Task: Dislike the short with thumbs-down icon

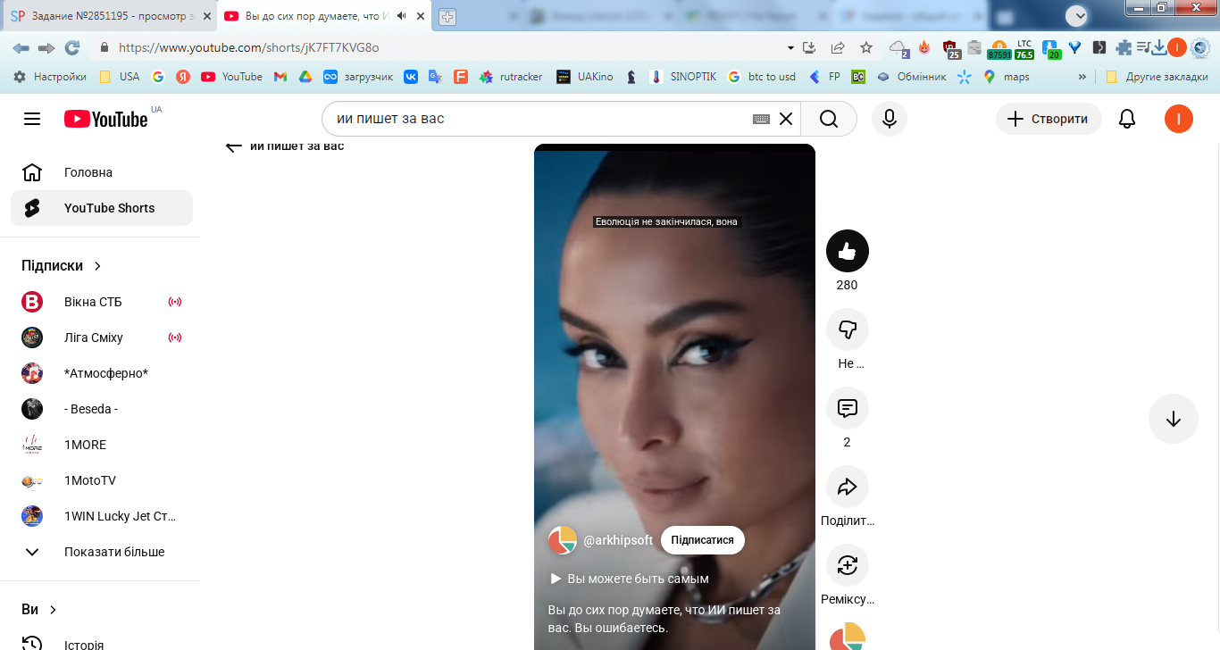Action: tap(847, 329)
